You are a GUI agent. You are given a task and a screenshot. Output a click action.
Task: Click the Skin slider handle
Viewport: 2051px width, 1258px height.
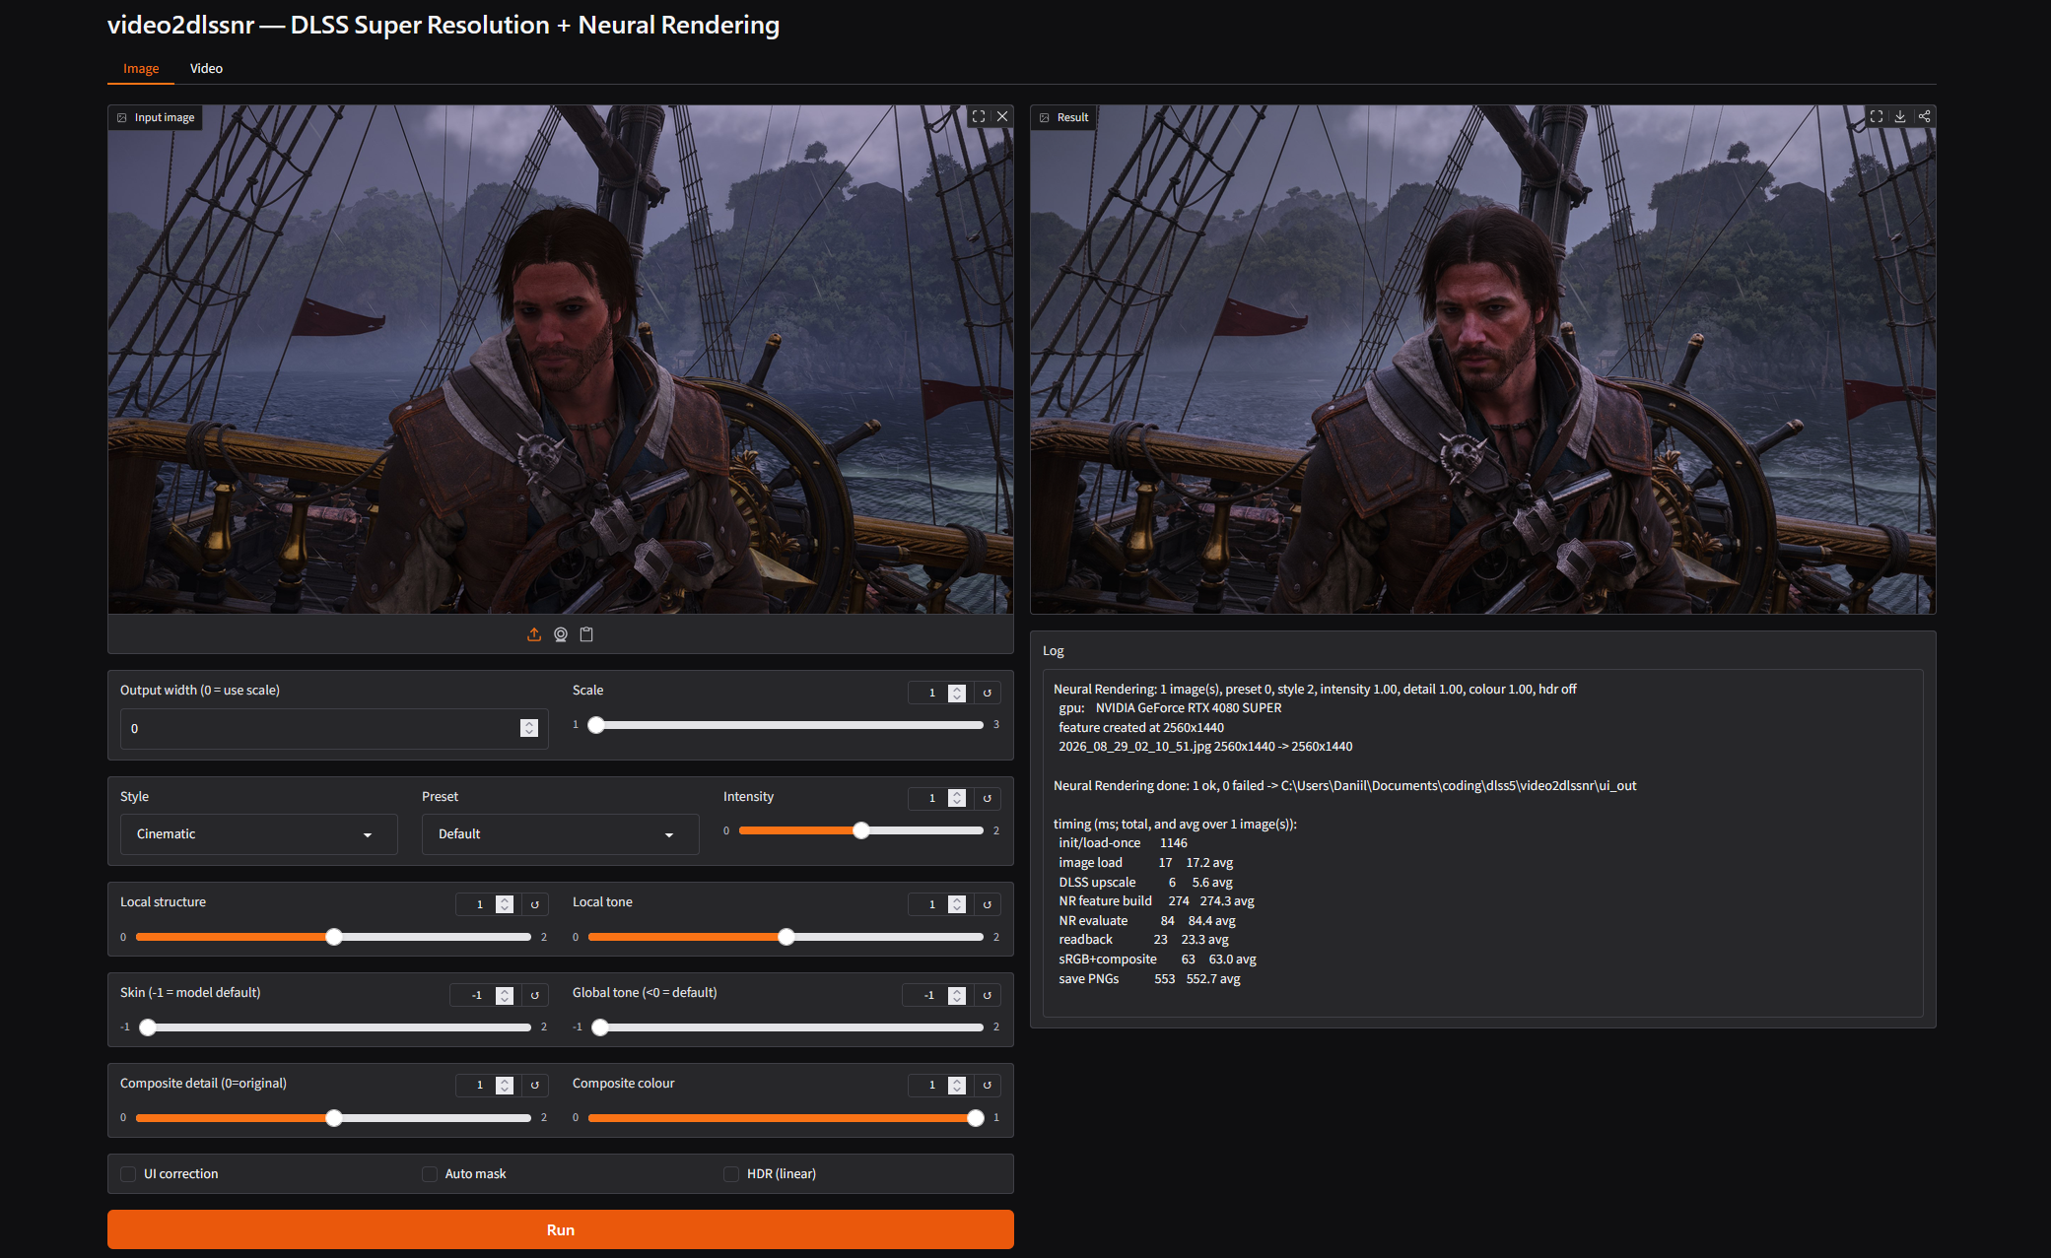click(148, 1027)
